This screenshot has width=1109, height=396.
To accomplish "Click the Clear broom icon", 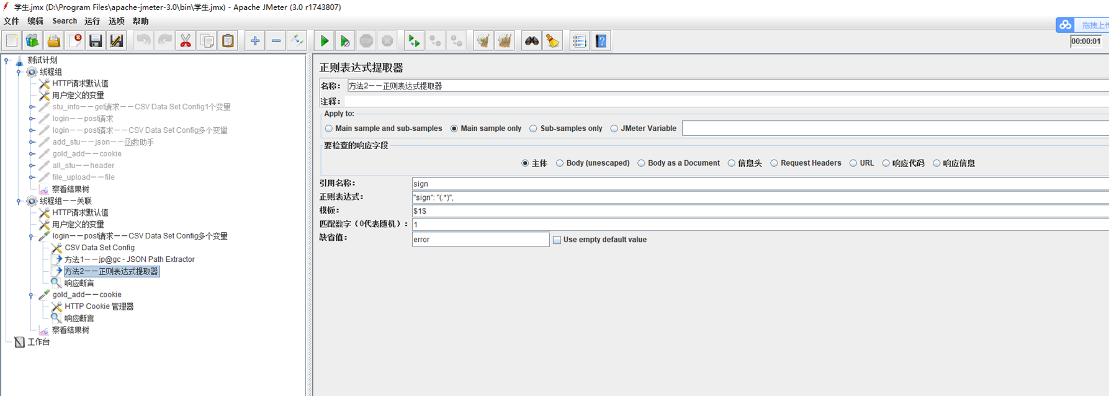I will click(x=552, y=42).
